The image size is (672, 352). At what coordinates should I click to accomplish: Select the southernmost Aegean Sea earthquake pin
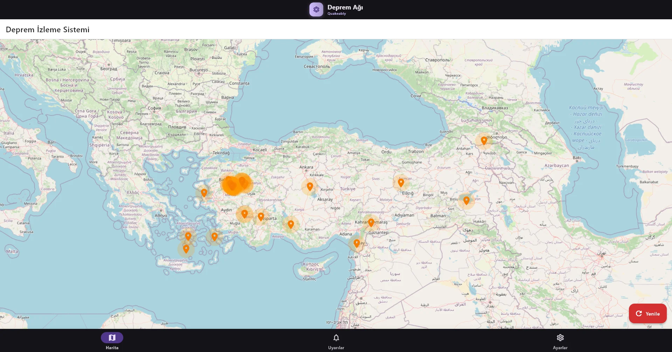click(186, 249)
